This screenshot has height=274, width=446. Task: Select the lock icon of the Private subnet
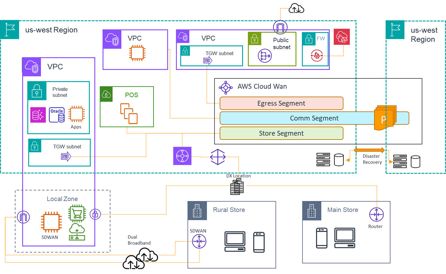pyautogui.click(x=37, y=91)
